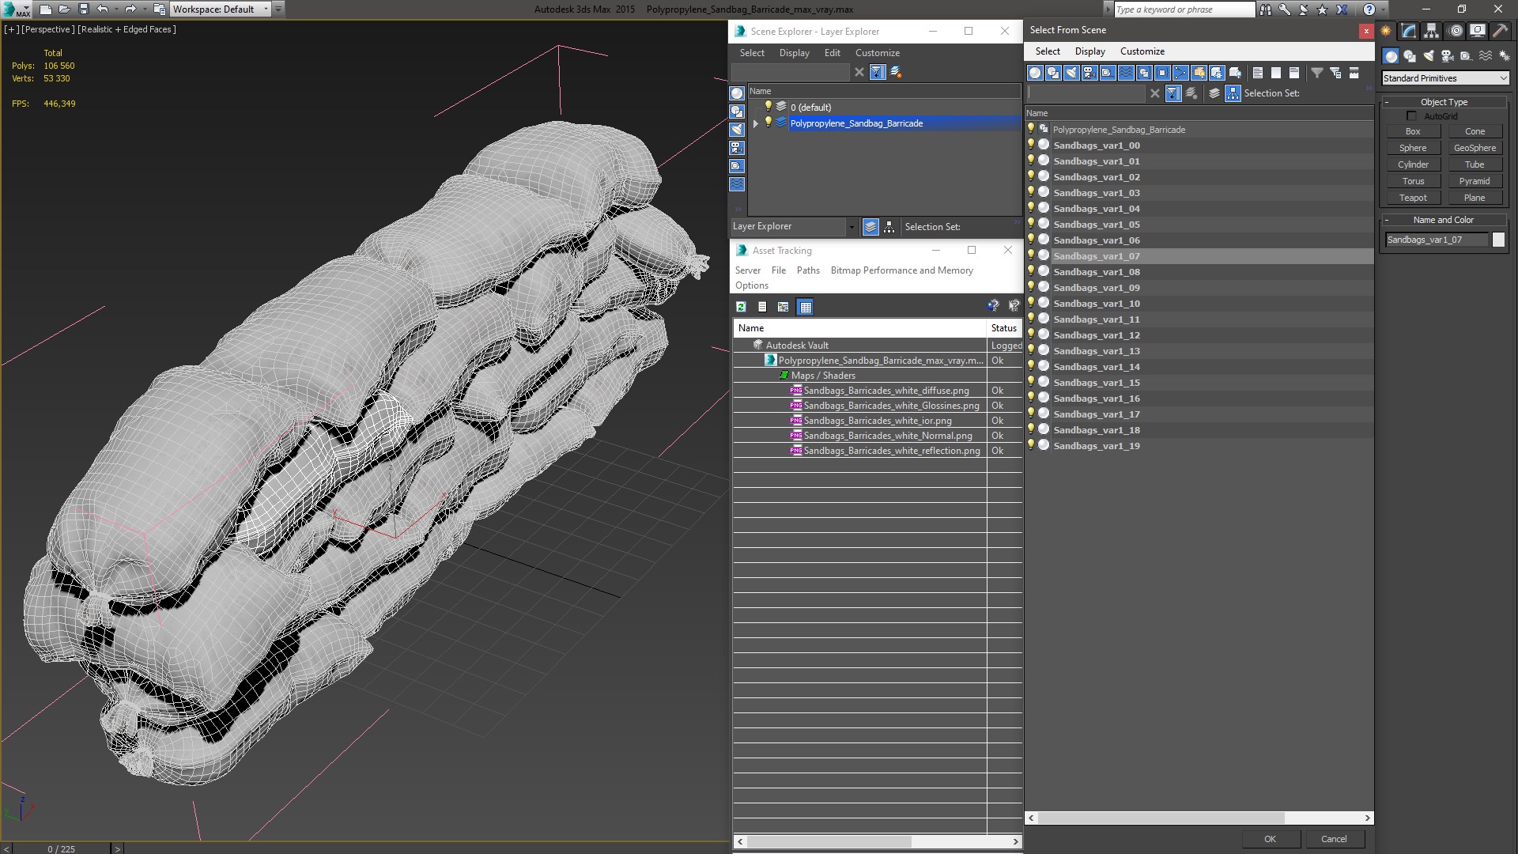
Task: Click the Select From Scene horizontal scrollbar
Action: coord(1162,818)
